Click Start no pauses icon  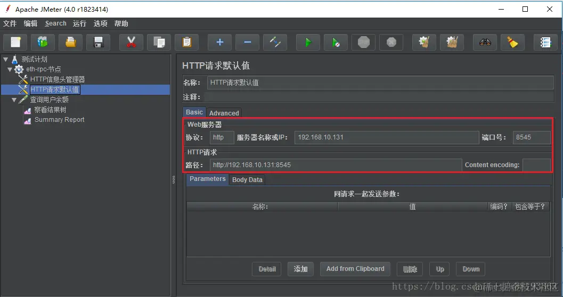coord(336,43)
